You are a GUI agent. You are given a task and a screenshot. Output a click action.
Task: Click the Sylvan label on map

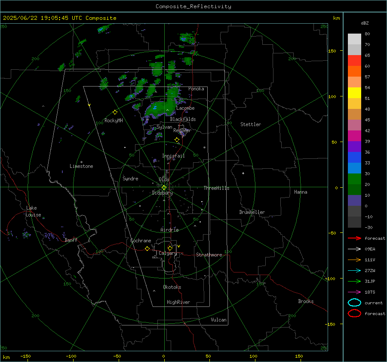pos(164,127)
